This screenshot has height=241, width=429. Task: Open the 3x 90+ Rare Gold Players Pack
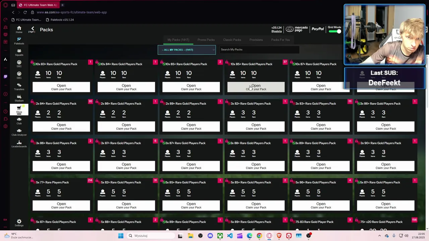(386, 166)
